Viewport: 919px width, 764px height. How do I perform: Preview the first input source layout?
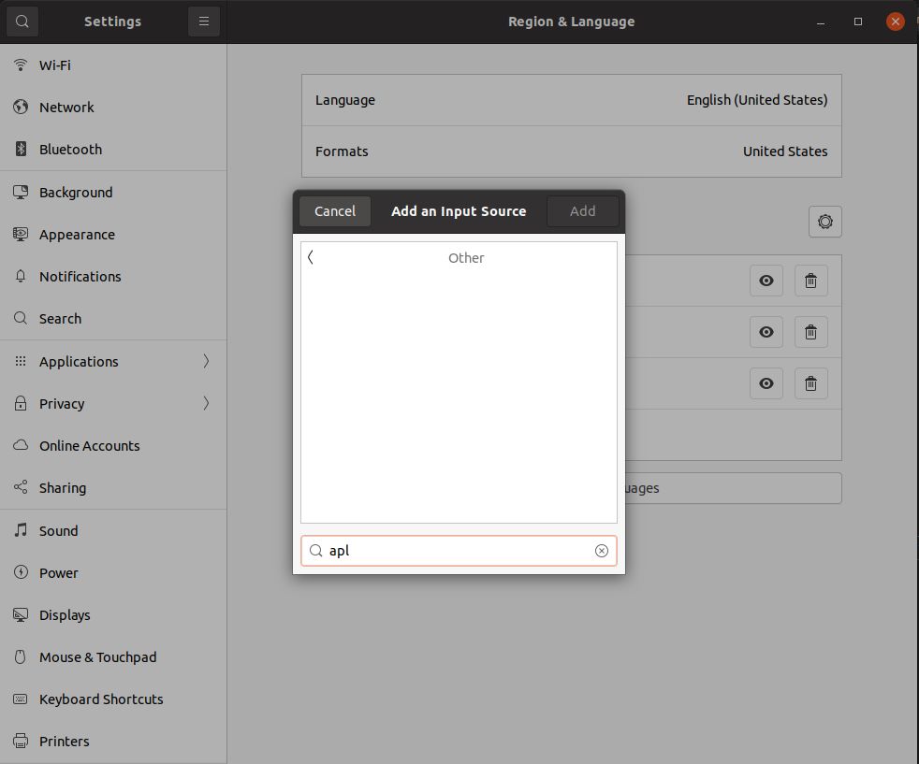[766, 281]
